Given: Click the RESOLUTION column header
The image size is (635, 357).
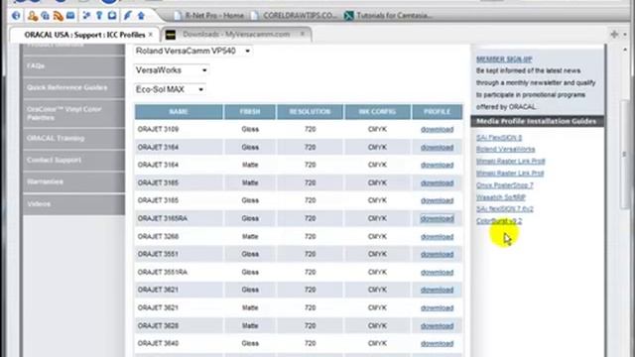Looking at the screenshot, I should tap(310, 112).
